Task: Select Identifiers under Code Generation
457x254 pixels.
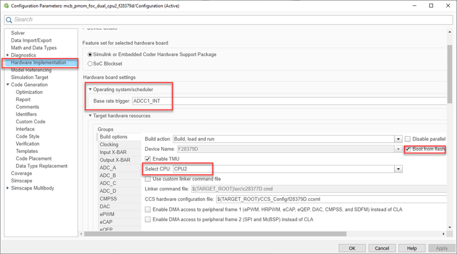Action: [x=26, y=114]
